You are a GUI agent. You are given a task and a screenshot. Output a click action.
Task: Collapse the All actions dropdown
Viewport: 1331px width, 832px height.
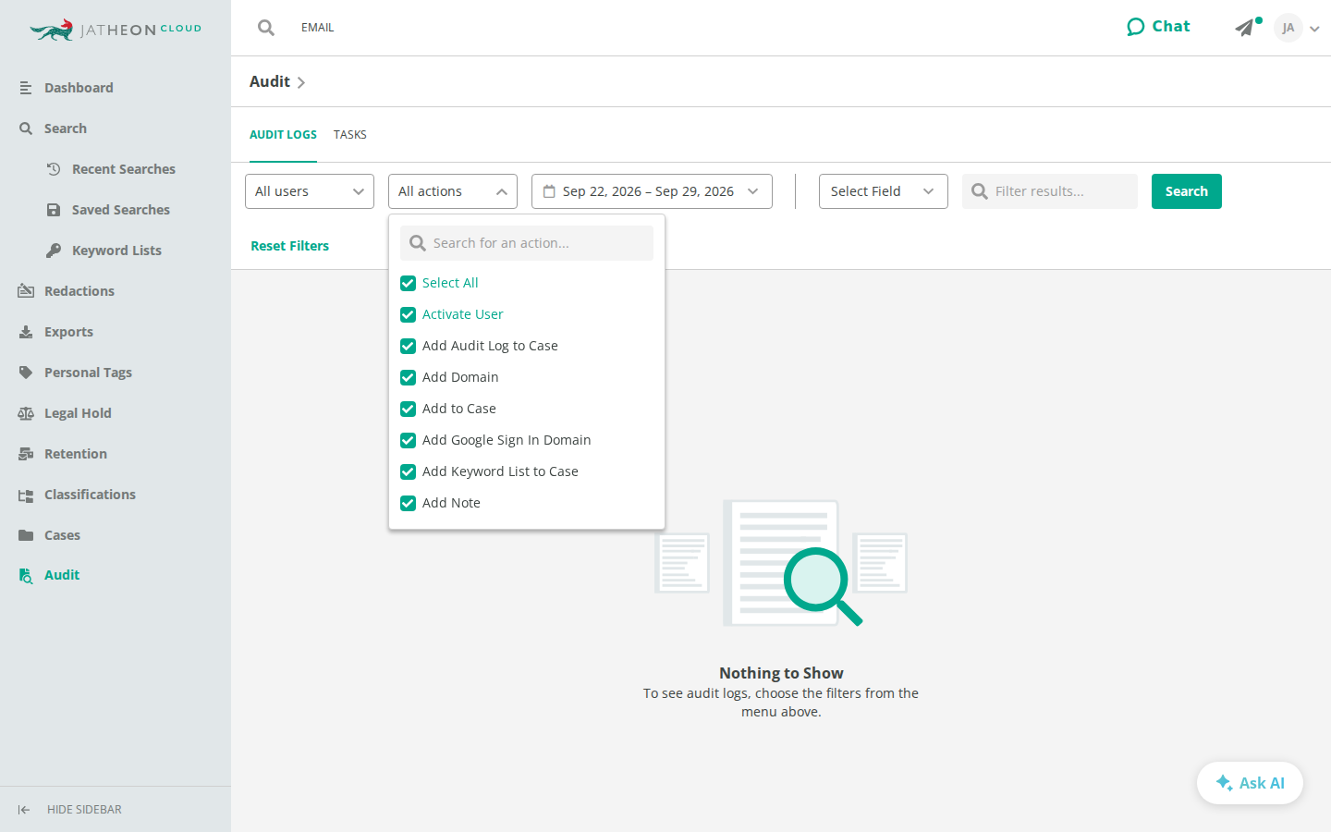coord(453,191)
